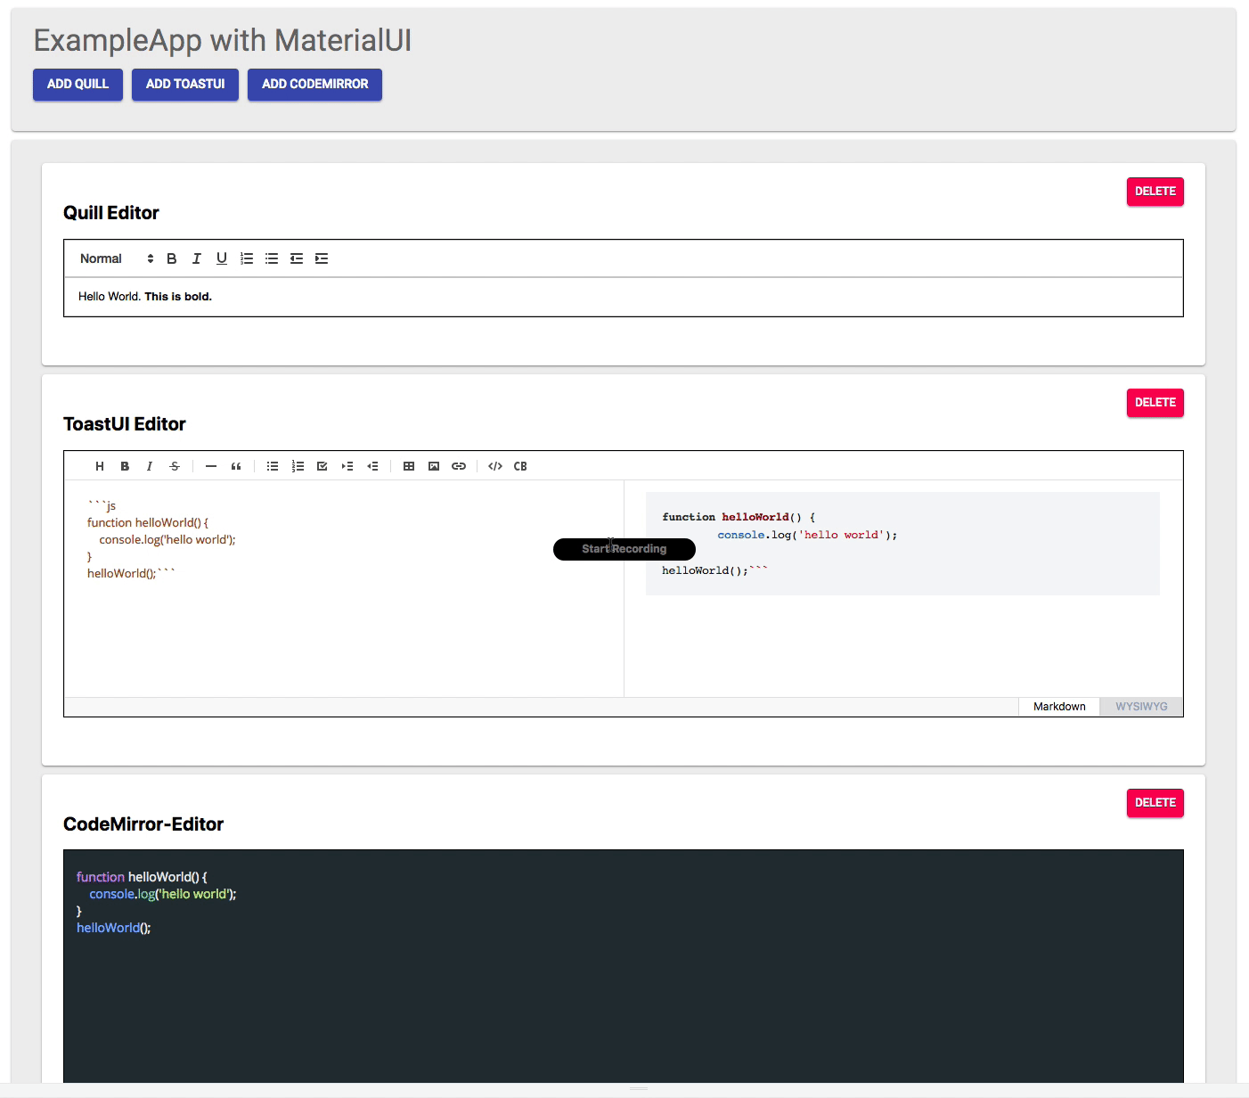Click the ADD QUILL button
This screenshot has height=1098, width=1249.
pos(78,85)
